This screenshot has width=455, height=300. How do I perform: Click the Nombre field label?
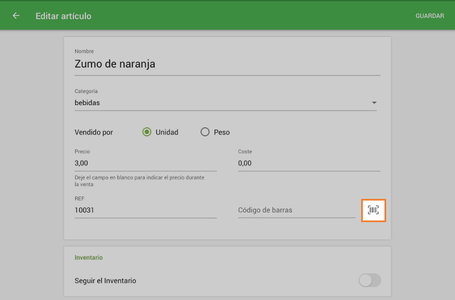click(84, 52)
